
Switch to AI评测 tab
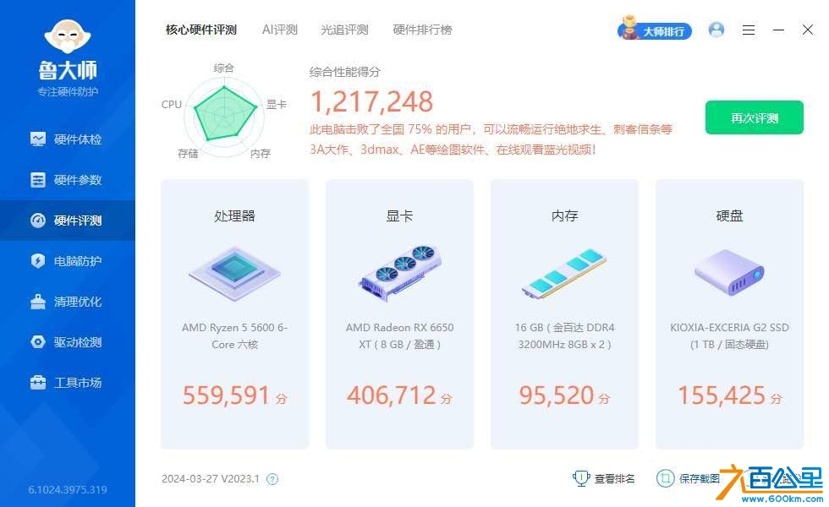pyautogui.click(x=280, y=30)
